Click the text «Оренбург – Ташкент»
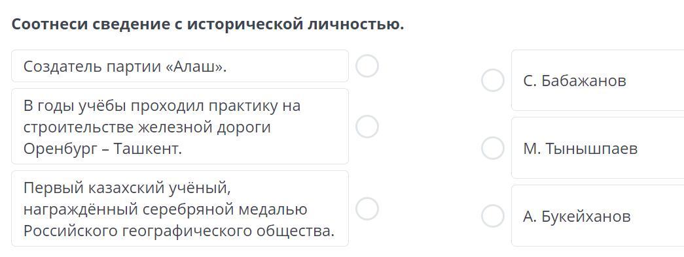Screen dimensions: 684x257 [103, 149]
